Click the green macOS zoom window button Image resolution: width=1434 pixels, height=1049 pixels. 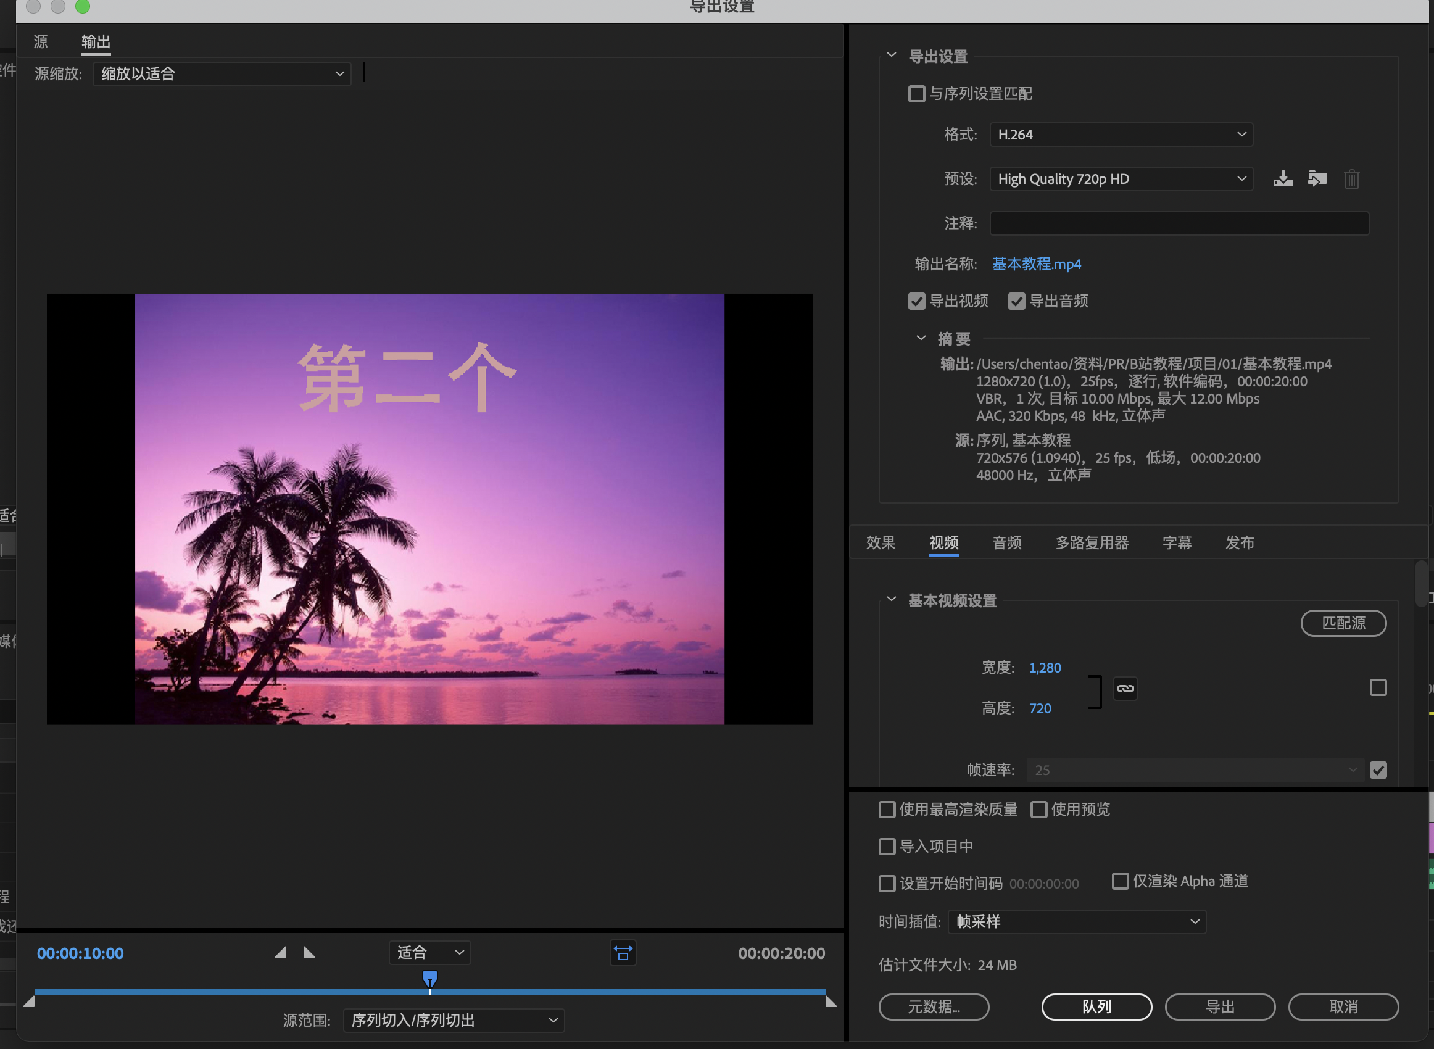point(83,6)
